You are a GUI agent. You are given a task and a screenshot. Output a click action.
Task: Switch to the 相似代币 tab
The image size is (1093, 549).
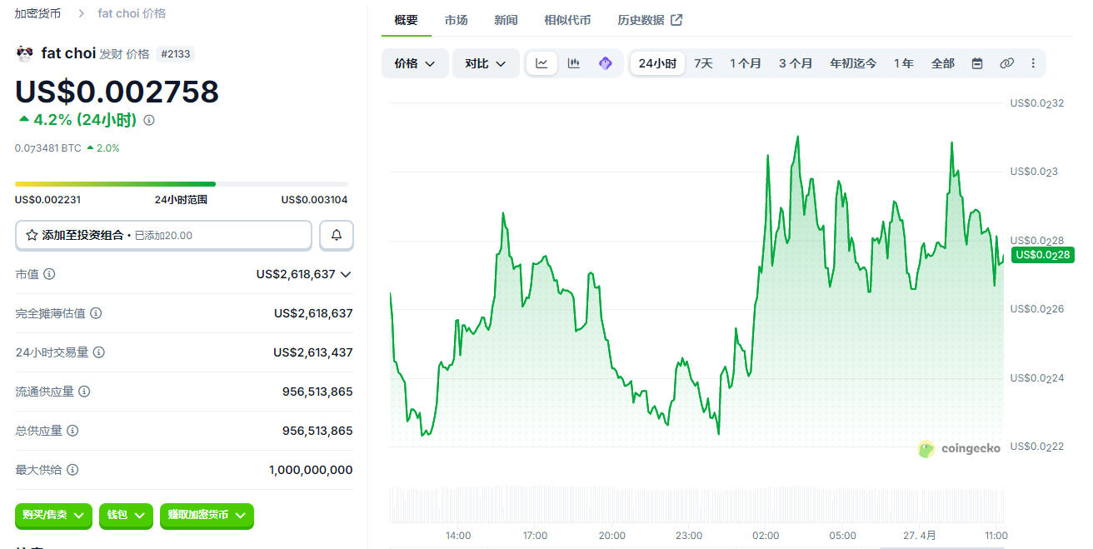[567, 20]
